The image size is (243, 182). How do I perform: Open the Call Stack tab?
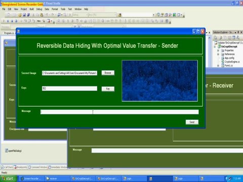pos(7,167)
